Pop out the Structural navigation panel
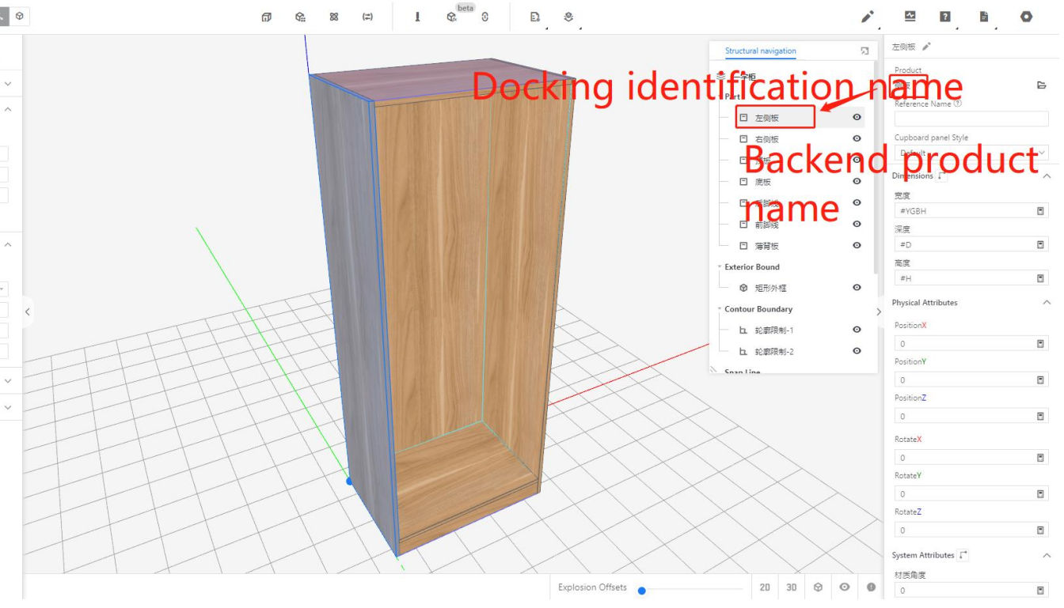 [x=864, y=51]
